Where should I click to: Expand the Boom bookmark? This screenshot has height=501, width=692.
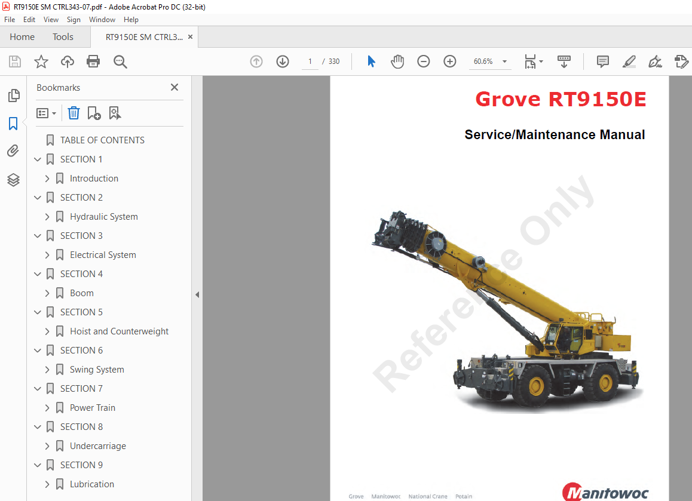point(47,293)
